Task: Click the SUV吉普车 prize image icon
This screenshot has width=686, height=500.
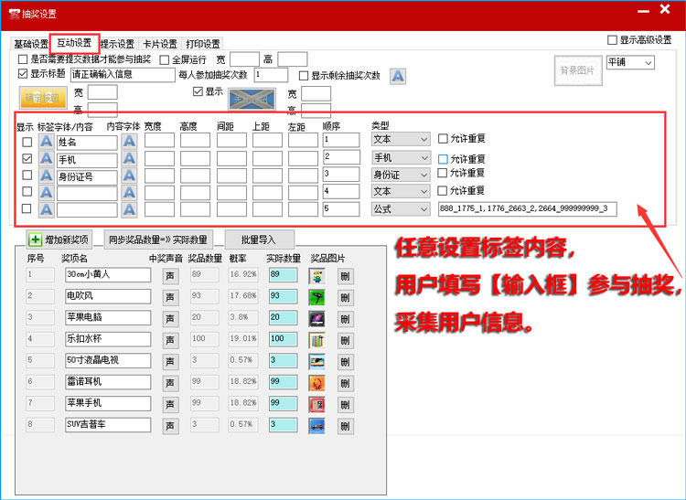Action: click(x=317, y=425)
